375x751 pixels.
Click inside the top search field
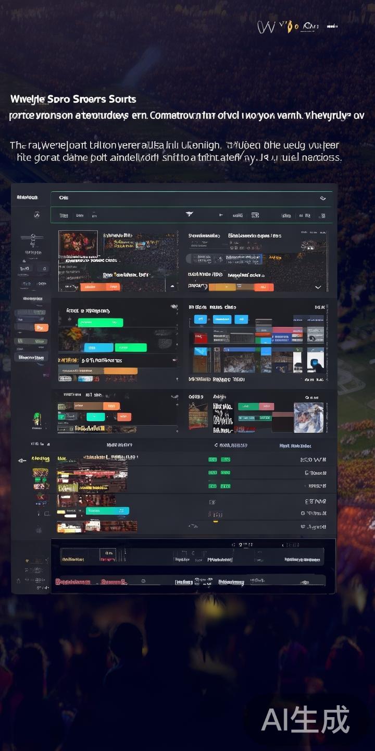click(x=182, y=198)
